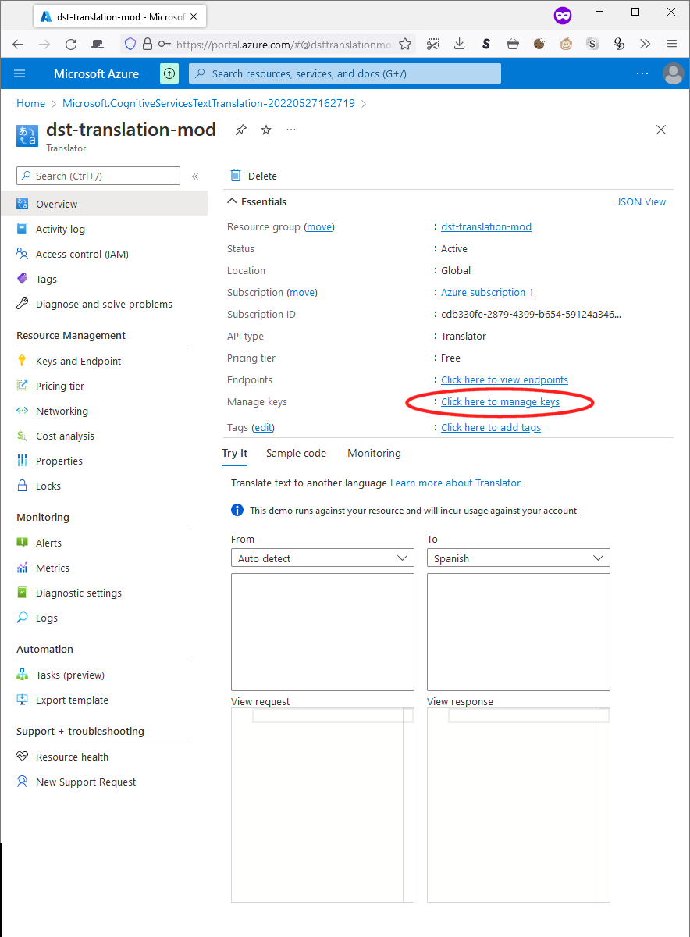
Task: Focus the Azure global search box
Action: click(345, 73)
